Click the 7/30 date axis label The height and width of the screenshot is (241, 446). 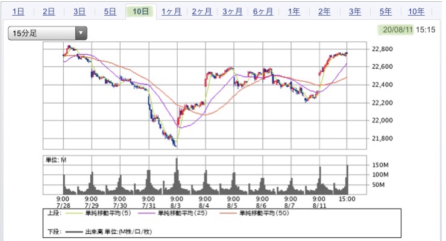pyautogui.click(x=120, y=205)
